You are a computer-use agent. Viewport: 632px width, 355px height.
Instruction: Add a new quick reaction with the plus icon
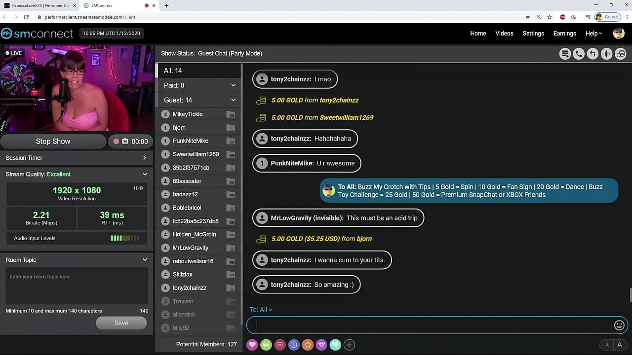click(349, 345)
